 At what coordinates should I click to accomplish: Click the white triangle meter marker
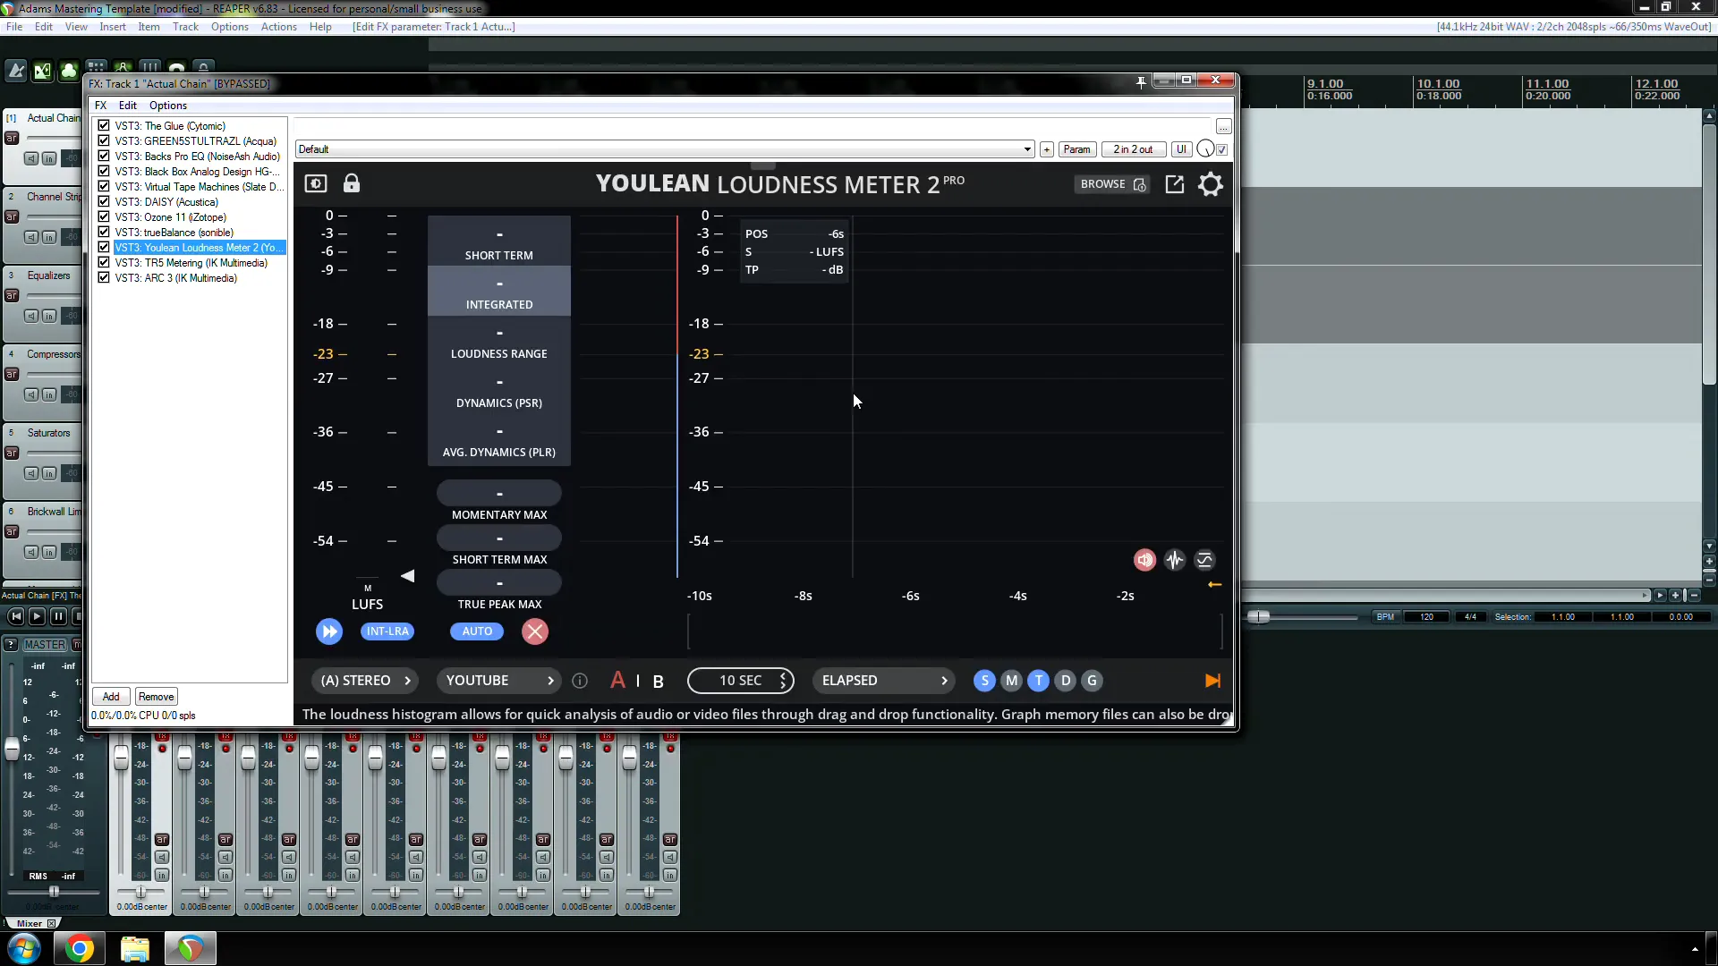coord(408,576)
